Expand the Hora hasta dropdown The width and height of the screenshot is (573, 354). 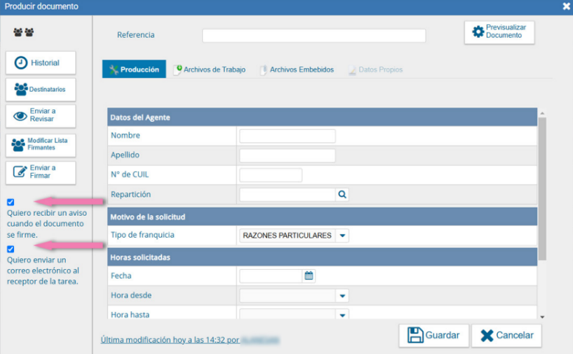pyautogui.click(x=342, y=315)
